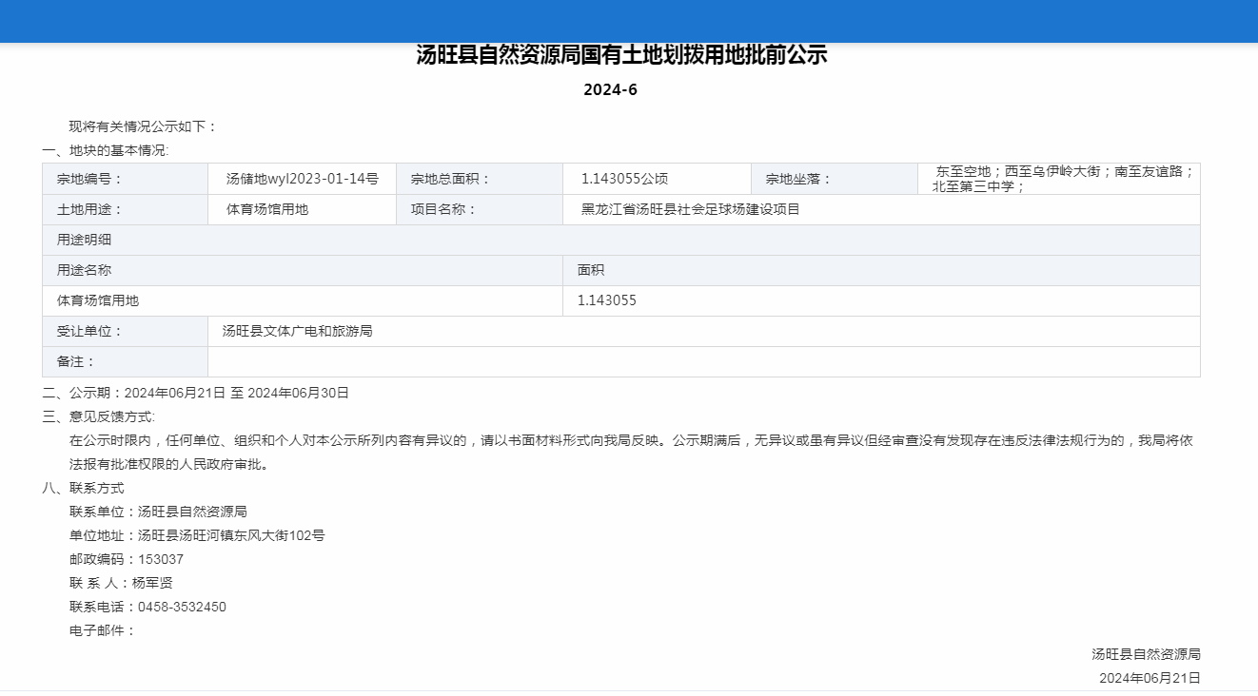This screenshot has width=1258, height=696.
Task: Click the signature 汤旺县自然资源局 at bottom right
Action: [x=1146, y=654]
